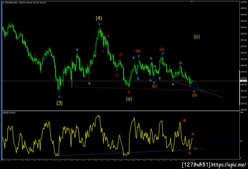The height and width of the screenshot is (169, 248).
Task: Select the orange (c) wave label
Action: (x=162, y=49)
